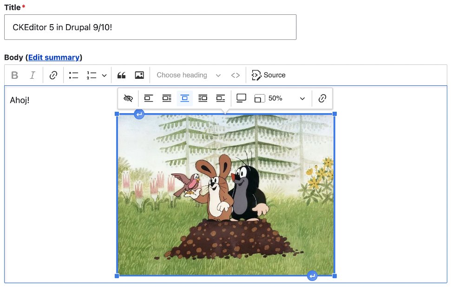Grab the bottom-right image resize handle
The height and width of the screenshot is (287, 451).
point(334,276)
